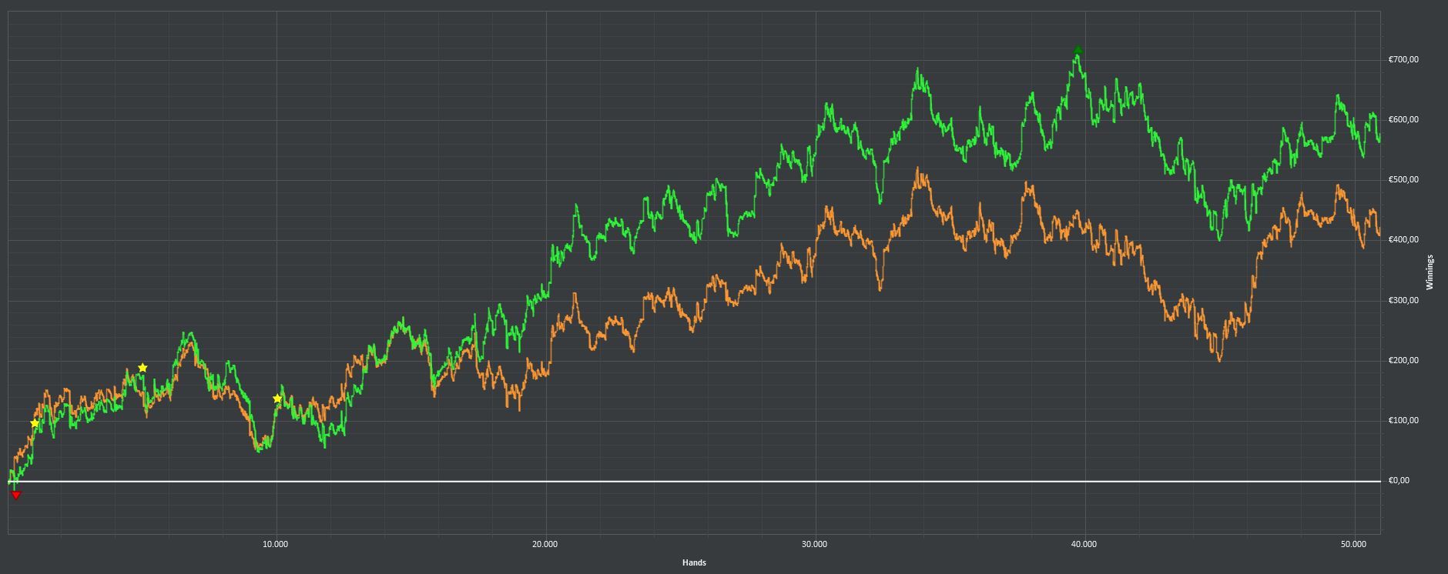Click the green upward triangle peak marker
Screen dimensions: 1448x574
[1078, 50]
